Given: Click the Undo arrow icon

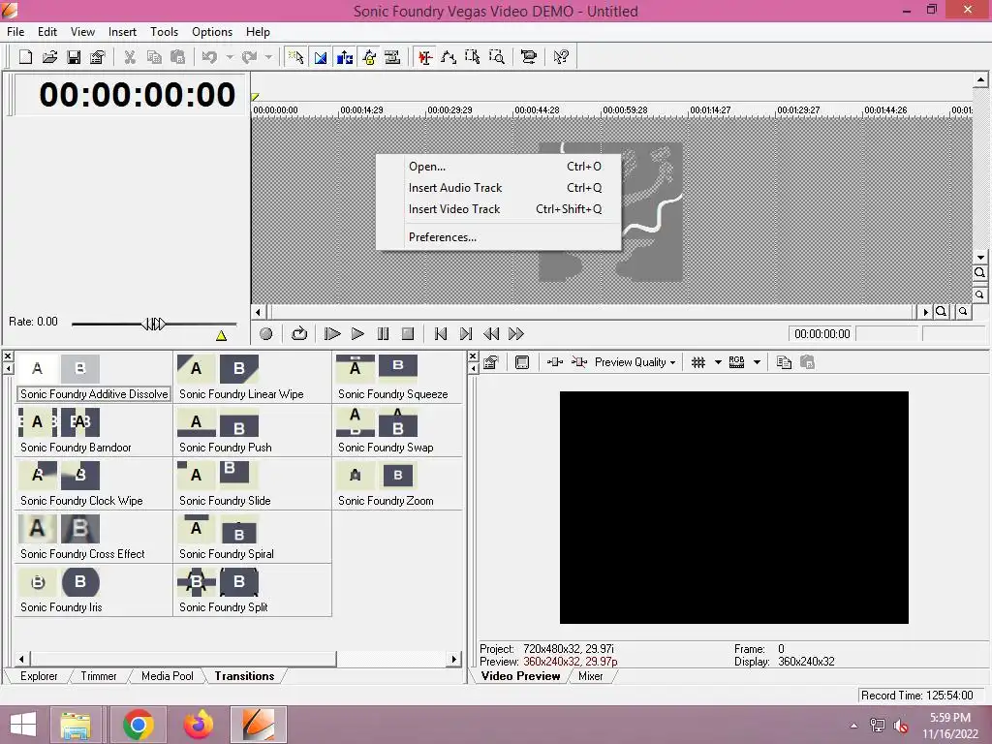Looking at the screenshot, I should coord(209,57).
